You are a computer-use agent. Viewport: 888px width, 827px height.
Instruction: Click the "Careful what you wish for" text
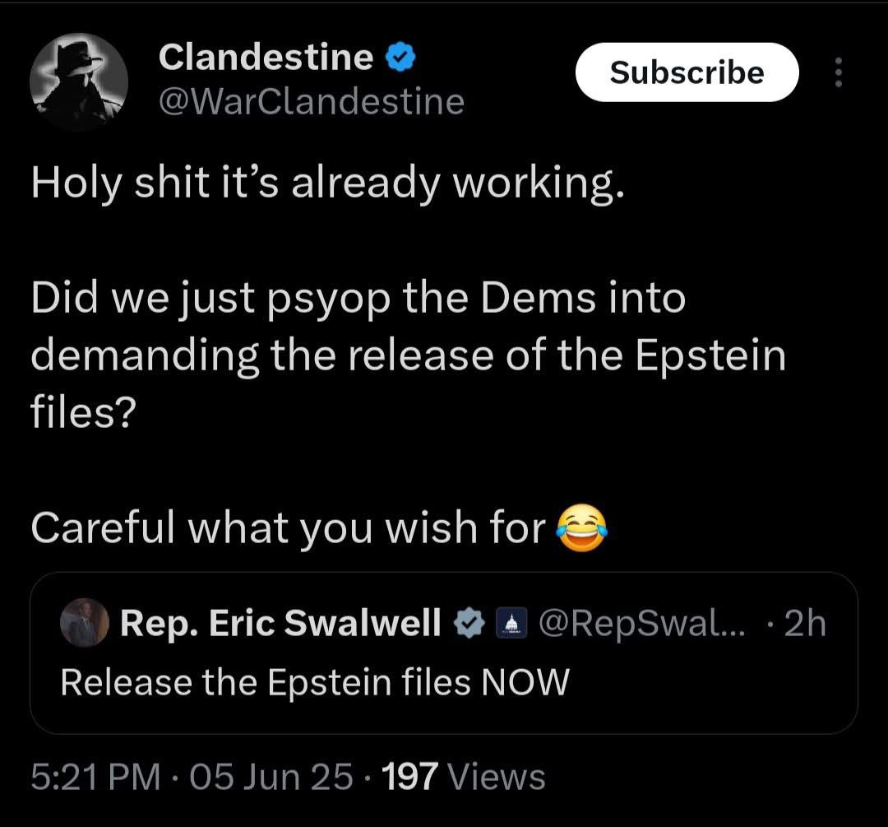[x=288, y=529]
